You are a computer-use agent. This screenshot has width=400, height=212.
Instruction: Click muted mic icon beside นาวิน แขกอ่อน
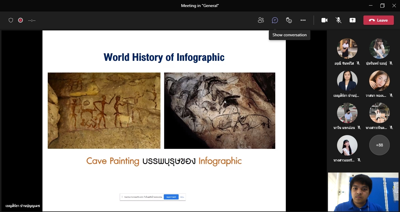[x=359, y=127]
